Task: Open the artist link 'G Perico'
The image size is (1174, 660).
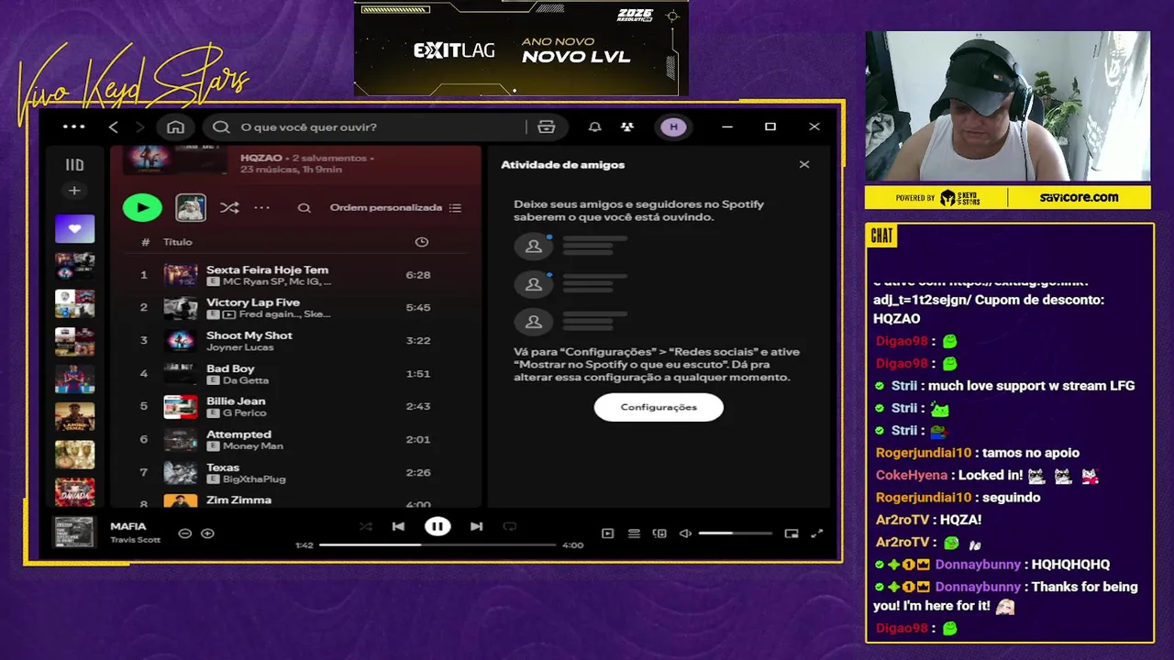Action: (244, 413)
